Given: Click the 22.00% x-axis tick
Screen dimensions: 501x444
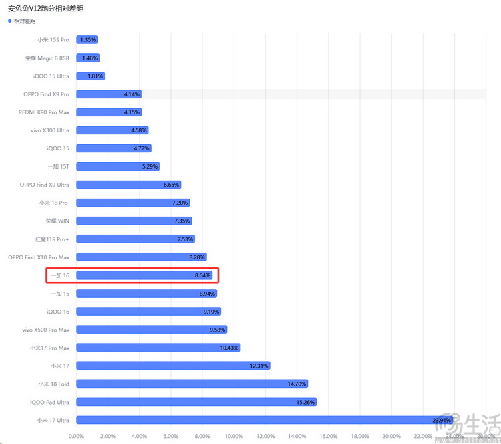Looking at the screenshot, I should point(423,437).
